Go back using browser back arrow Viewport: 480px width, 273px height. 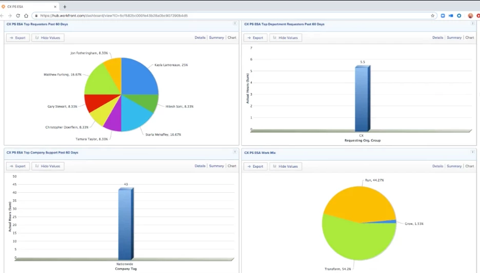coord(2,15)
